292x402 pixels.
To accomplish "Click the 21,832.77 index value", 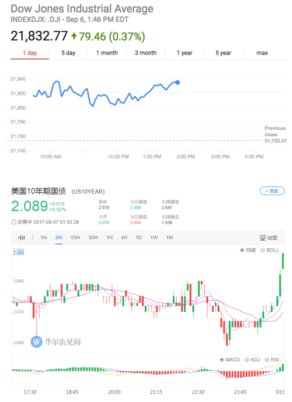I will click(39, 36).
